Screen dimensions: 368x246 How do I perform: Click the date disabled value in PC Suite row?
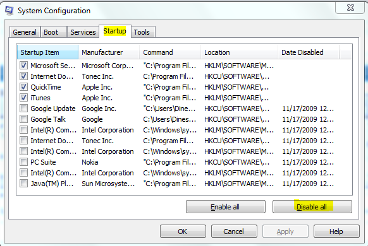point(308,162)
